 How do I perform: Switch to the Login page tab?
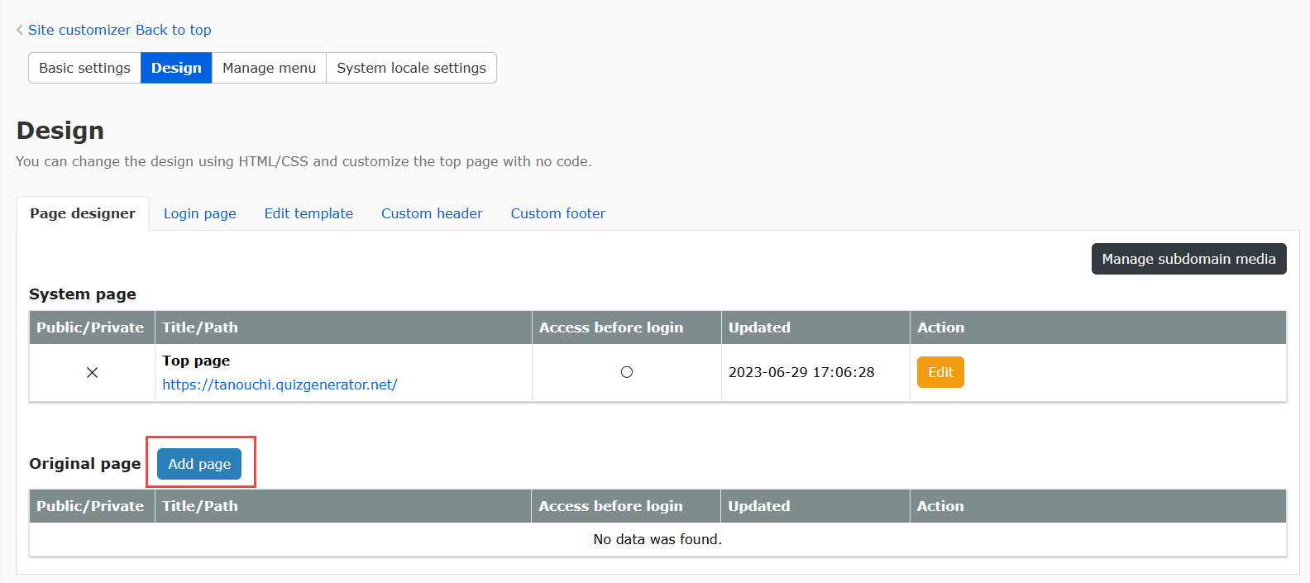pyautogui.click(x=199, y=213)
